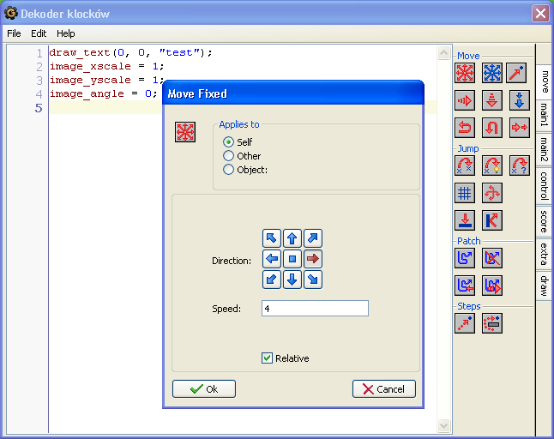554x439 pixels.
Task: Select the Other radio button
Action: point(229,156)
